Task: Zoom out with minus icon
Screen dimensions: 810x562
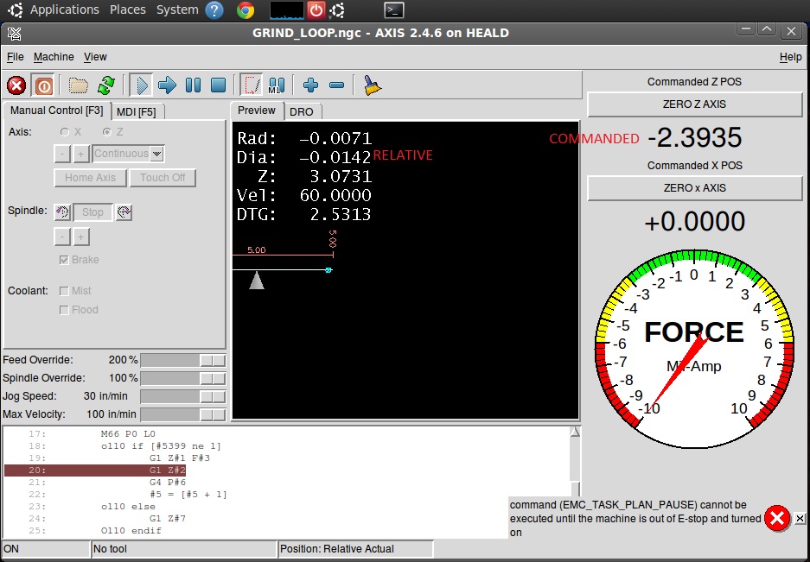Action: click(336, 85)
